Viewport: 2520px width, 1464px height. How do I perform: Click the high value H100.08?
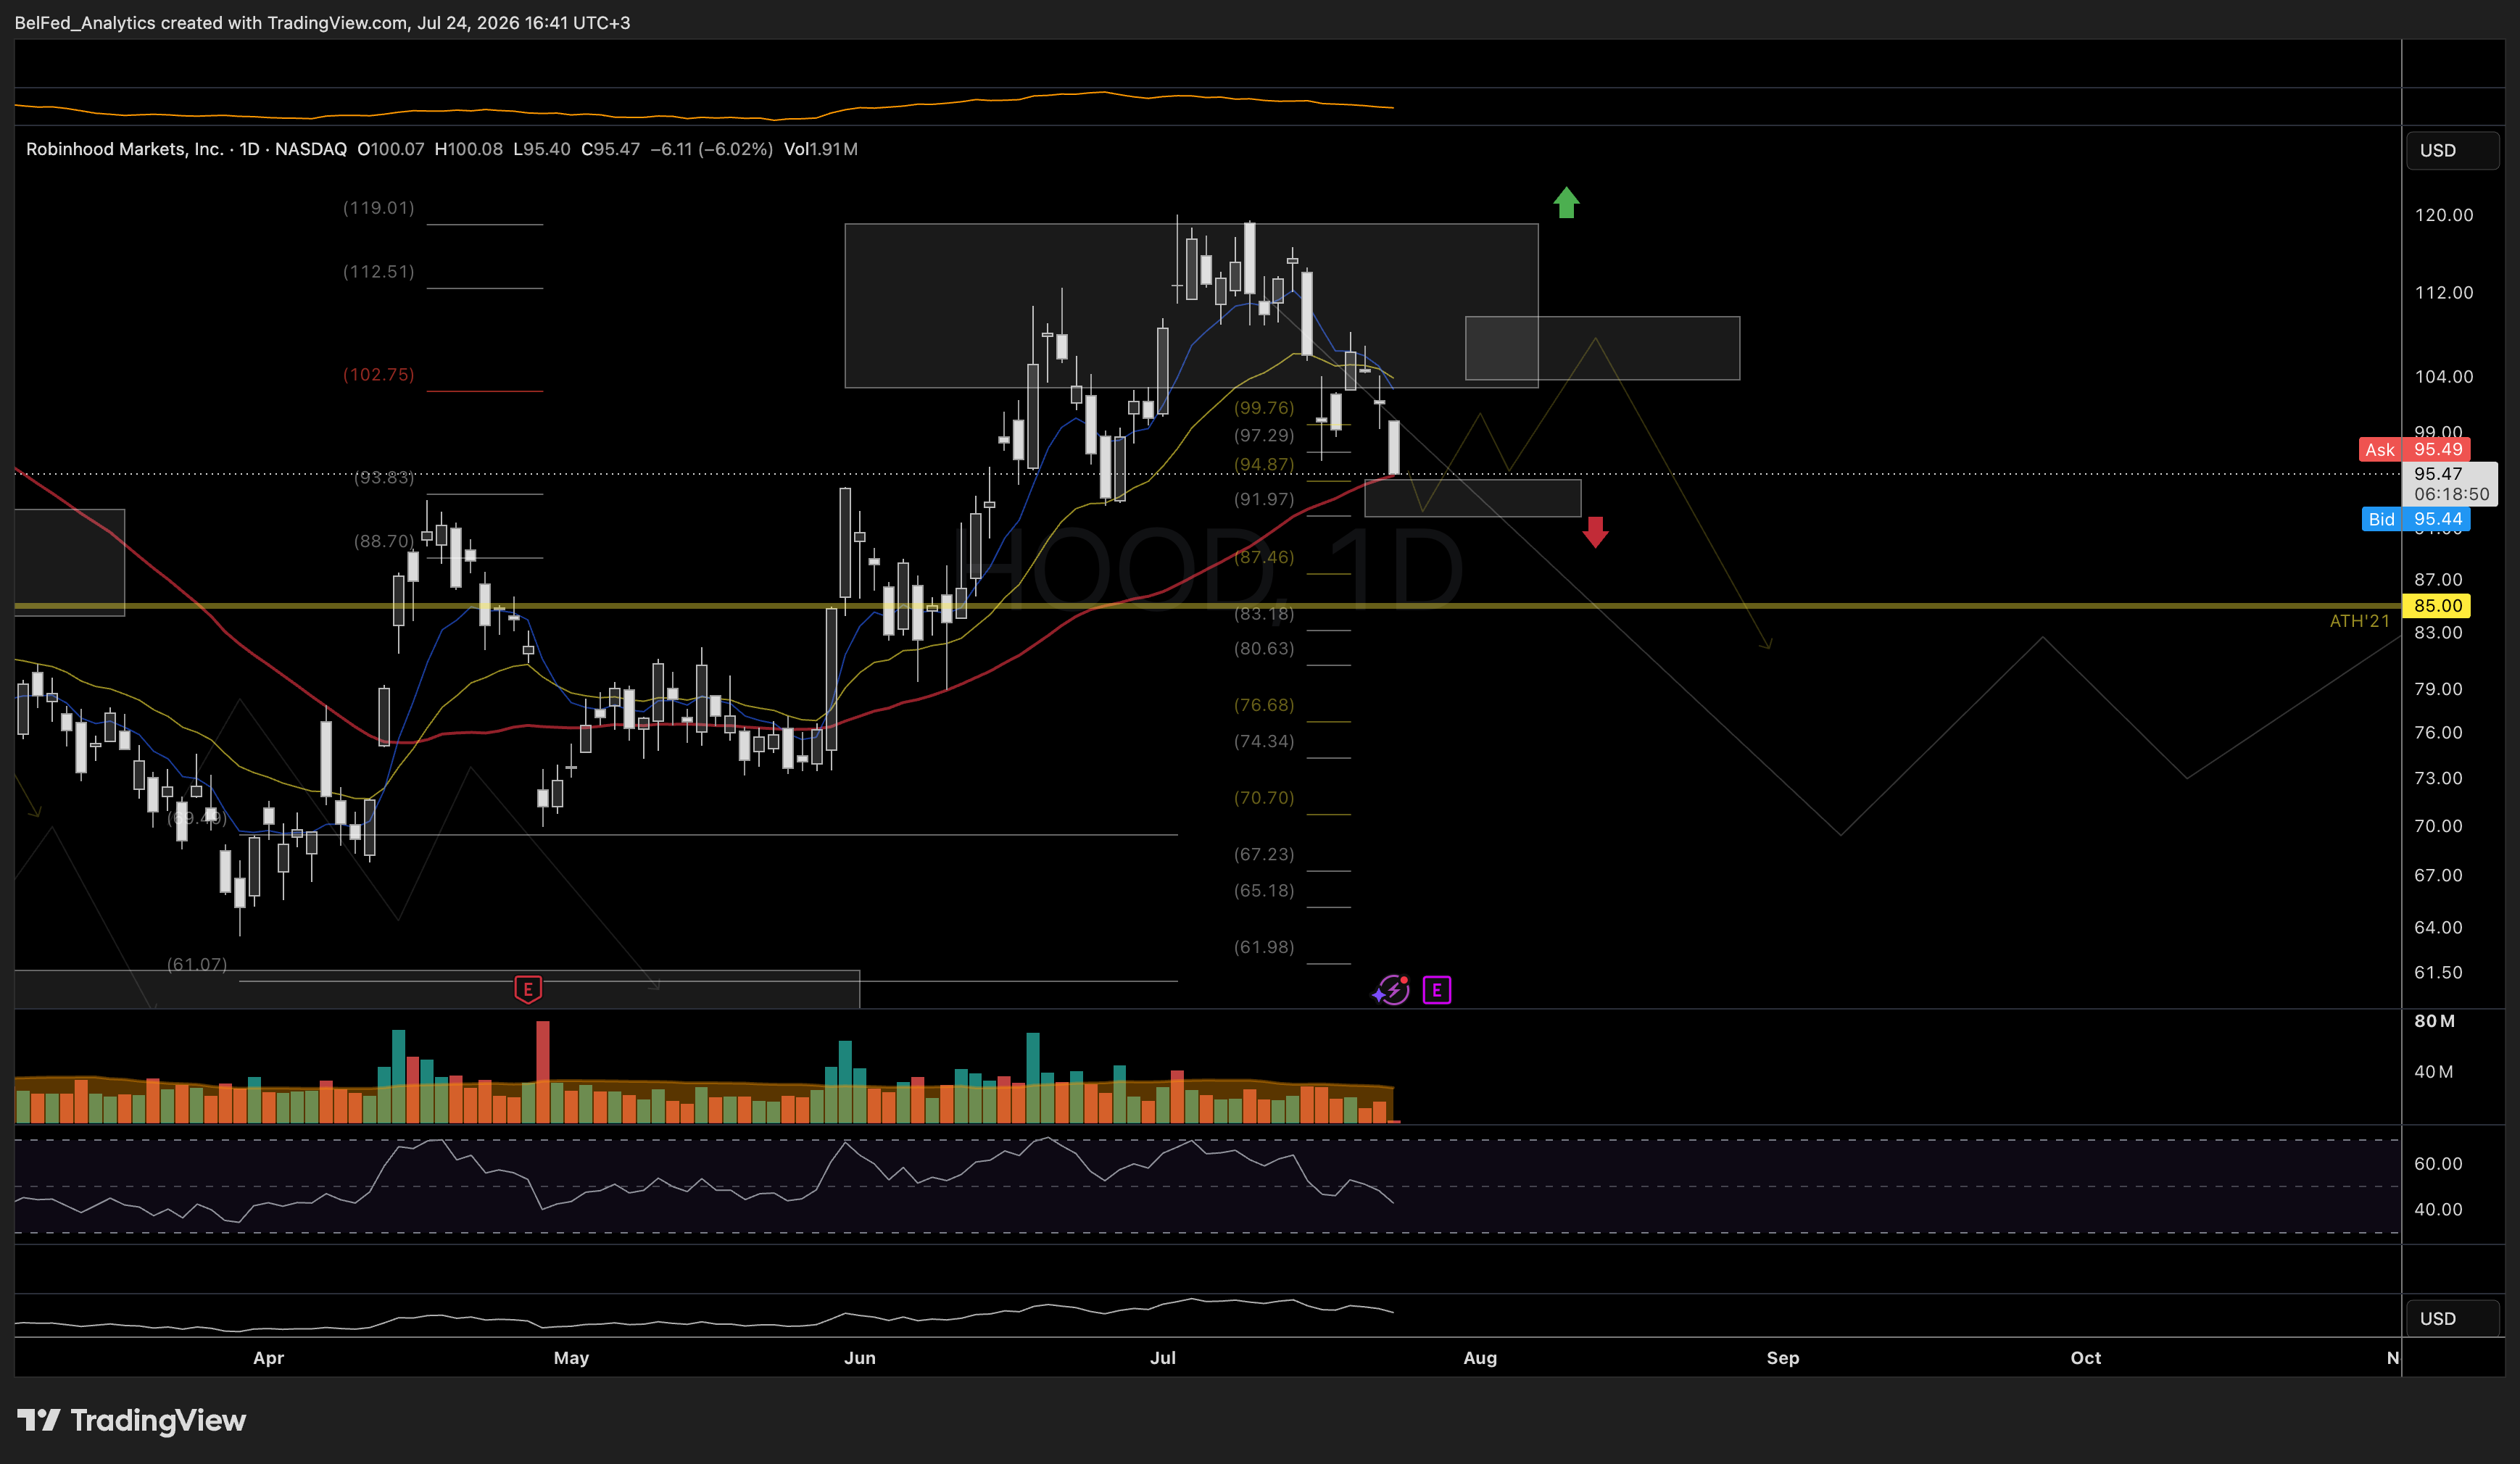(x=469, y=149)
